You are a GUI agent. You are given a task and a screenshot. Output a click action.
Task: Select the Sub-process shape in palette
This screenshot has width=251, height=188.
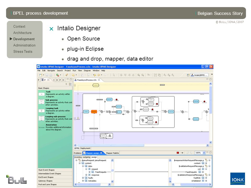coord(55,102)
